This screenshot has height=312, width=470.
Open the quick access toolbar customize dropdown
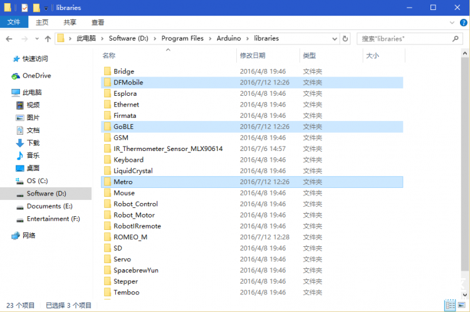[x=46, y=8]
